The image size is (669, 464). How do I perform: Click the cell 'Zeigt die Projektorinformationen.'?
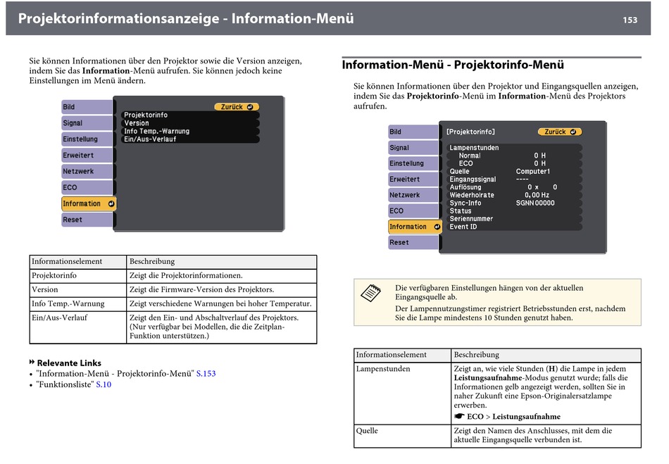click(x=221, y=276)
